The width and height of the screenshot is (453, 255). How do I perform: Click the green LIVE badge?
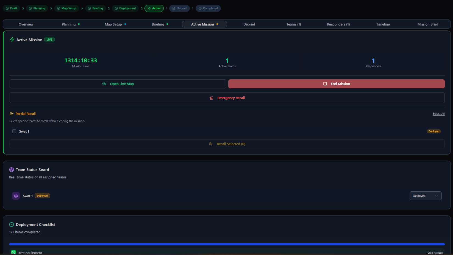[49, 40]
